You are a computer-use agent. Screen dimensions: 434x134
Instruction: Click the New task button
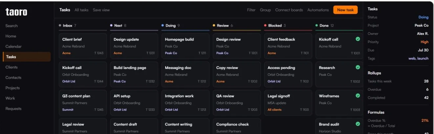(x=345, y=10)
